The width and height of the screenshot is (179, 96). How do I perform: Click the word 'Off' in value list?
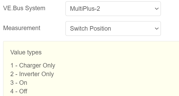23,91
